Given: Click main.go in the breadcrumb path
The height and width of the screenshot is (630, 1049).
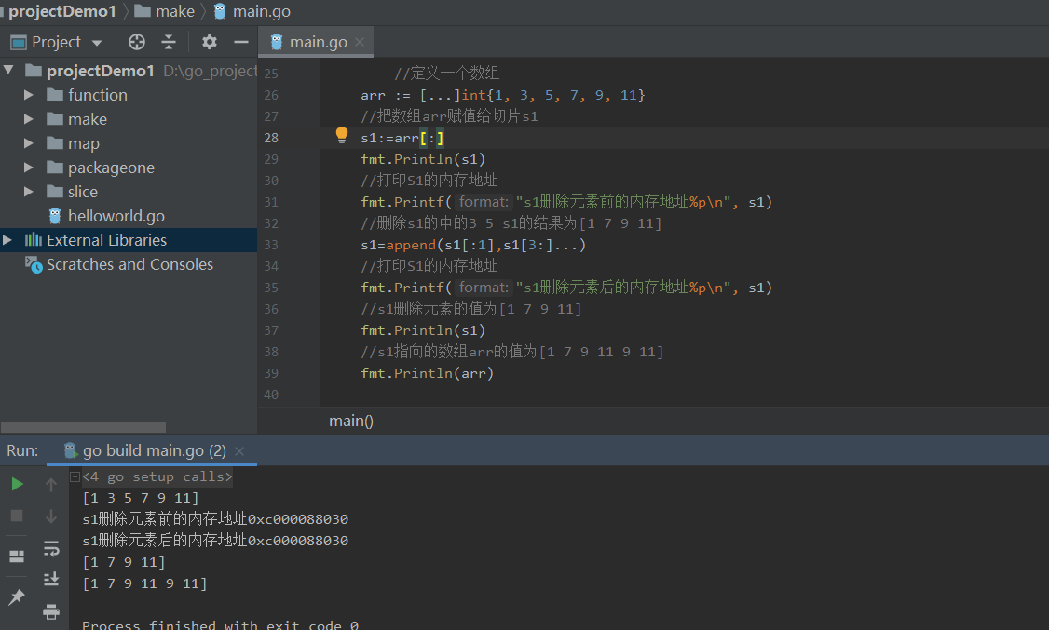Looking at the screenshot, I should click(262, 11).
